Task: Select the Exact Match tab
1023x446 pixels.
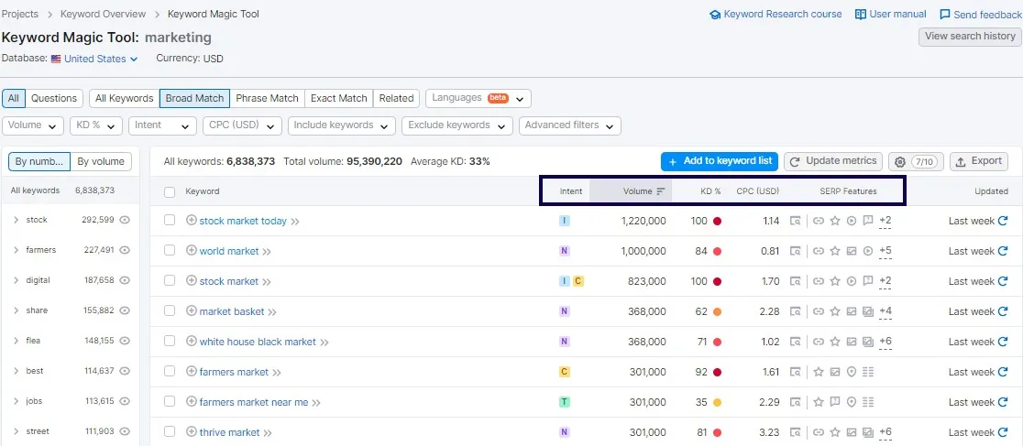Action: pos(338,99)
